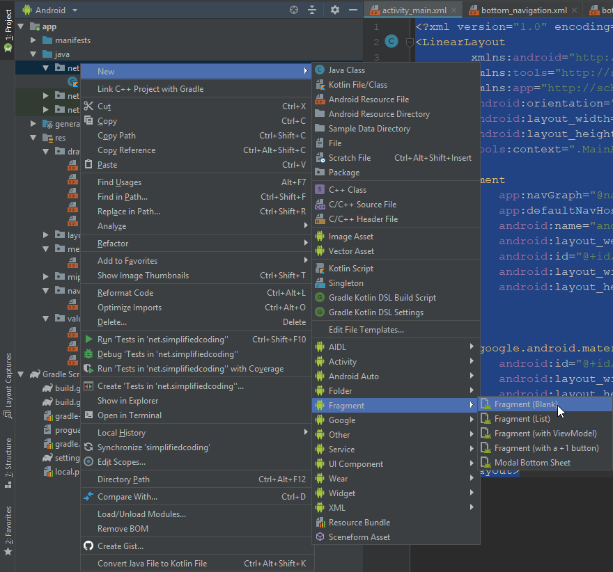Choose Package in New submenu
613x572 pixels.
coord(396,173)
